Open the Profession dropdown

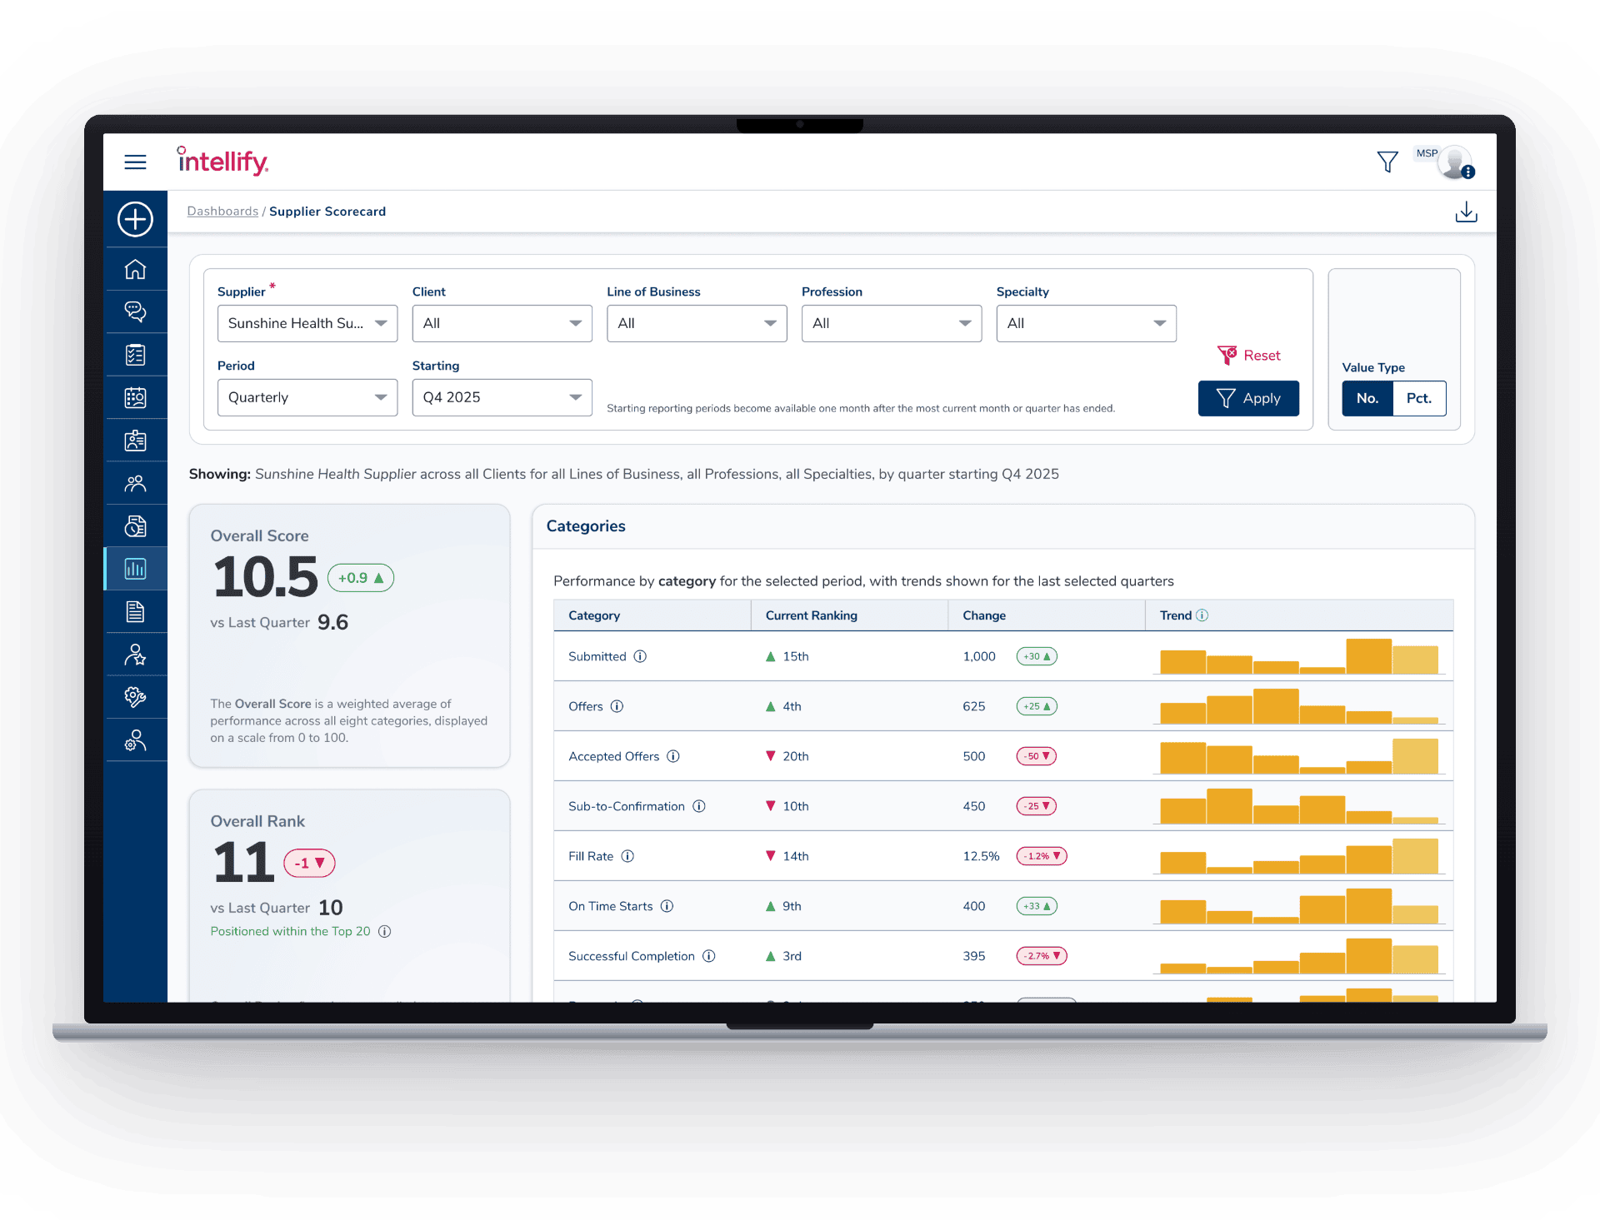892,323
